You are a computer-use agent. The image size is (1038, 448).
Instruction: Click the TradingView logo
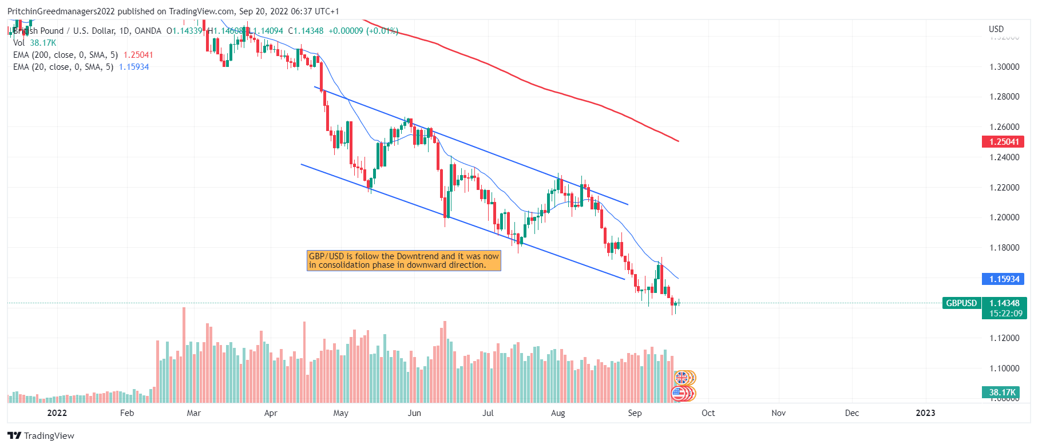click(41, 436)
